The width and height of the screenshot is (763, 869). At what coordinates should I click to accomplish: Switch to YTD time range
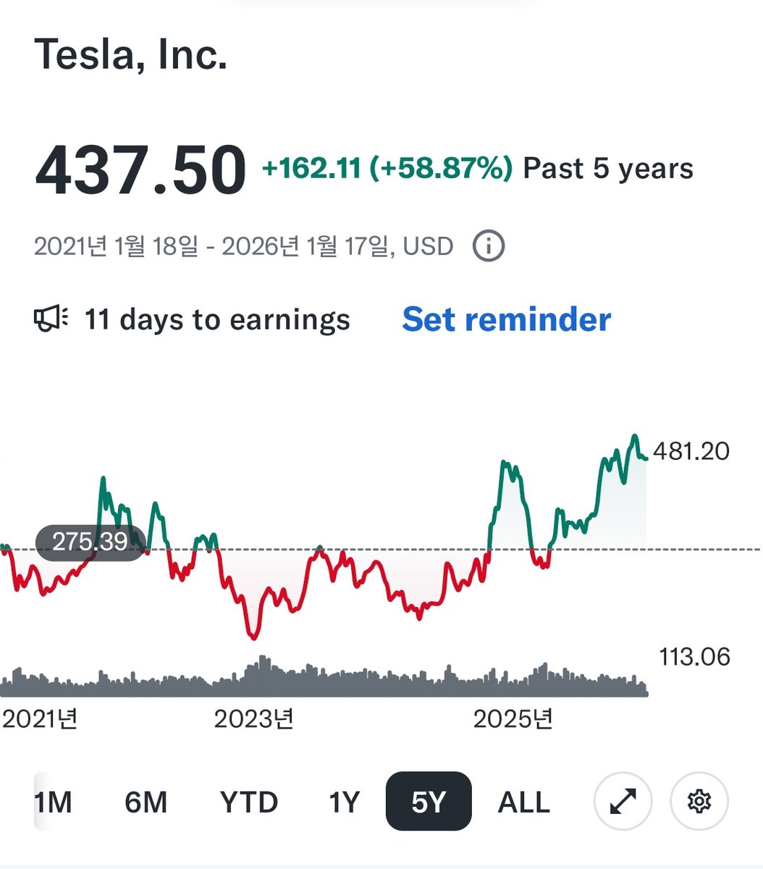point(249,802)
